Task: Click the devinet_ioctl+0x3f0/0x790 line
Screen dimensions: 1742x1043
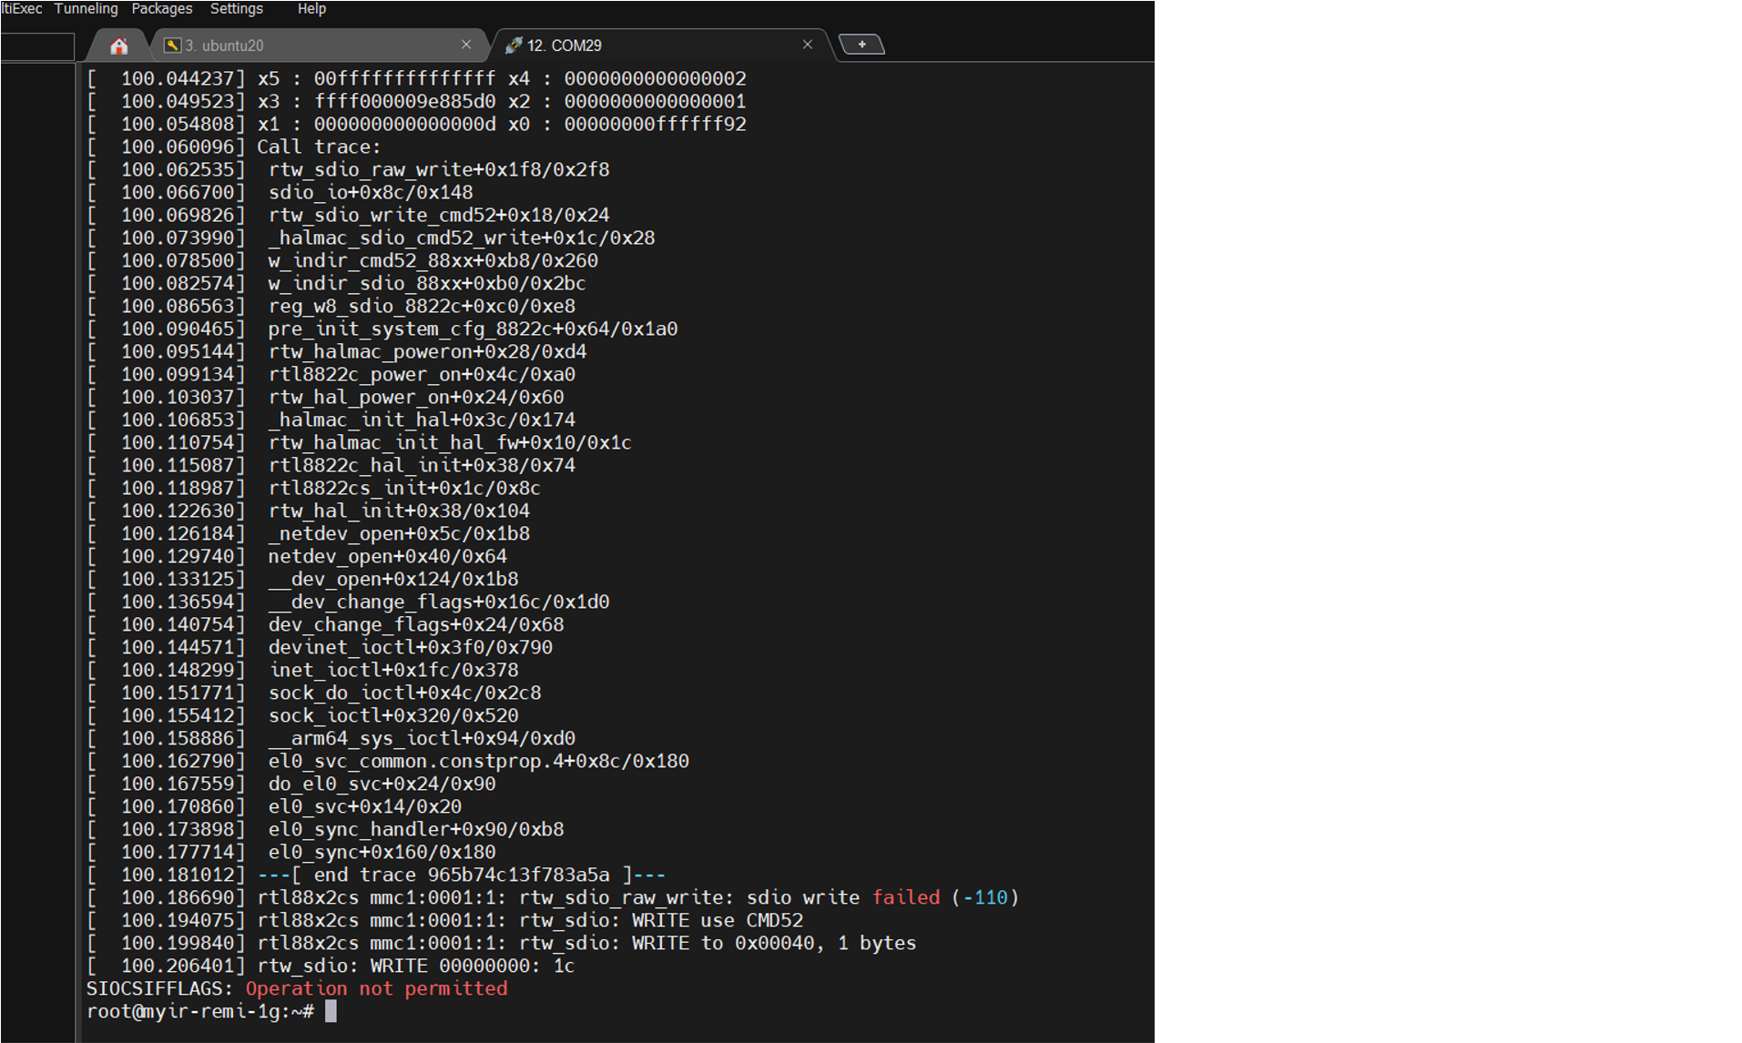Action: (x=320, y=648)
